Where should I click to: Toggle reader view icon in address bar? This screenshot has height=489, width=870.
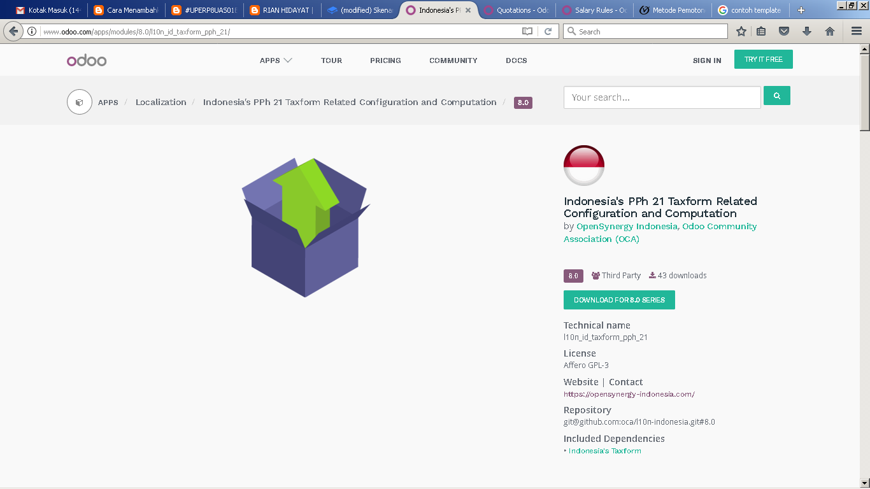tap(527, 31)
